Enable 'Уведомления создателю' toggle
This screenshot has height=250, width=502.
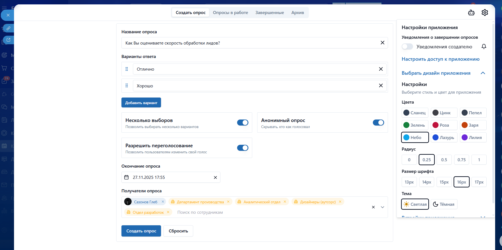407,46
